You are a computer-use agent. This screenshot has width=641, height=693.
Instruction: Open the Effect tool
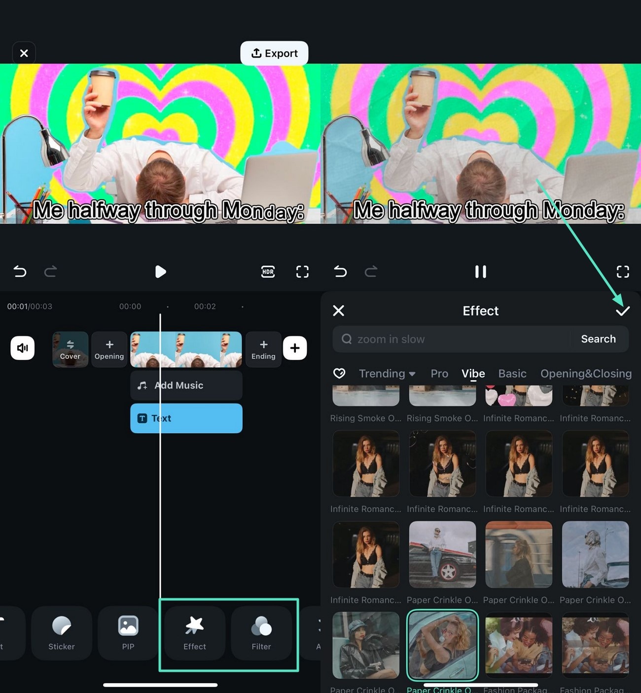click(195, 633)
